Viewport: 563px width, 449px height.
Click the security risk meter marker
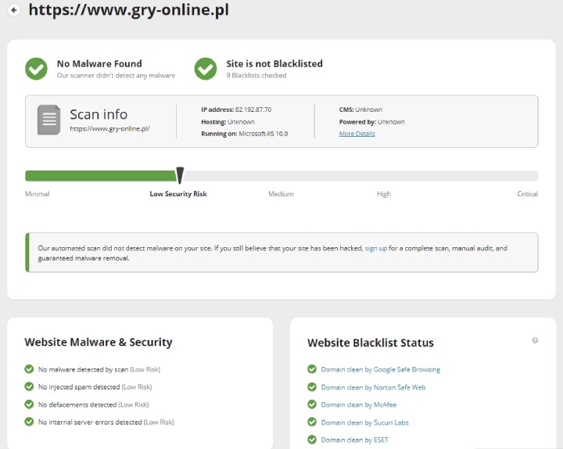[180, 175]
